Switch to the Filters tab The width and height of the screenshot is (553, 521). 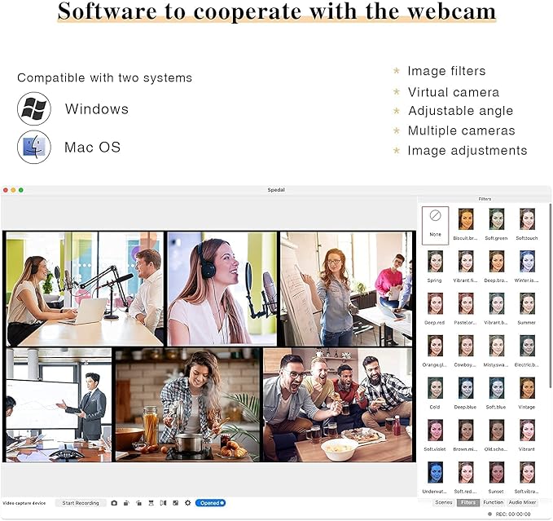[468, 502]
